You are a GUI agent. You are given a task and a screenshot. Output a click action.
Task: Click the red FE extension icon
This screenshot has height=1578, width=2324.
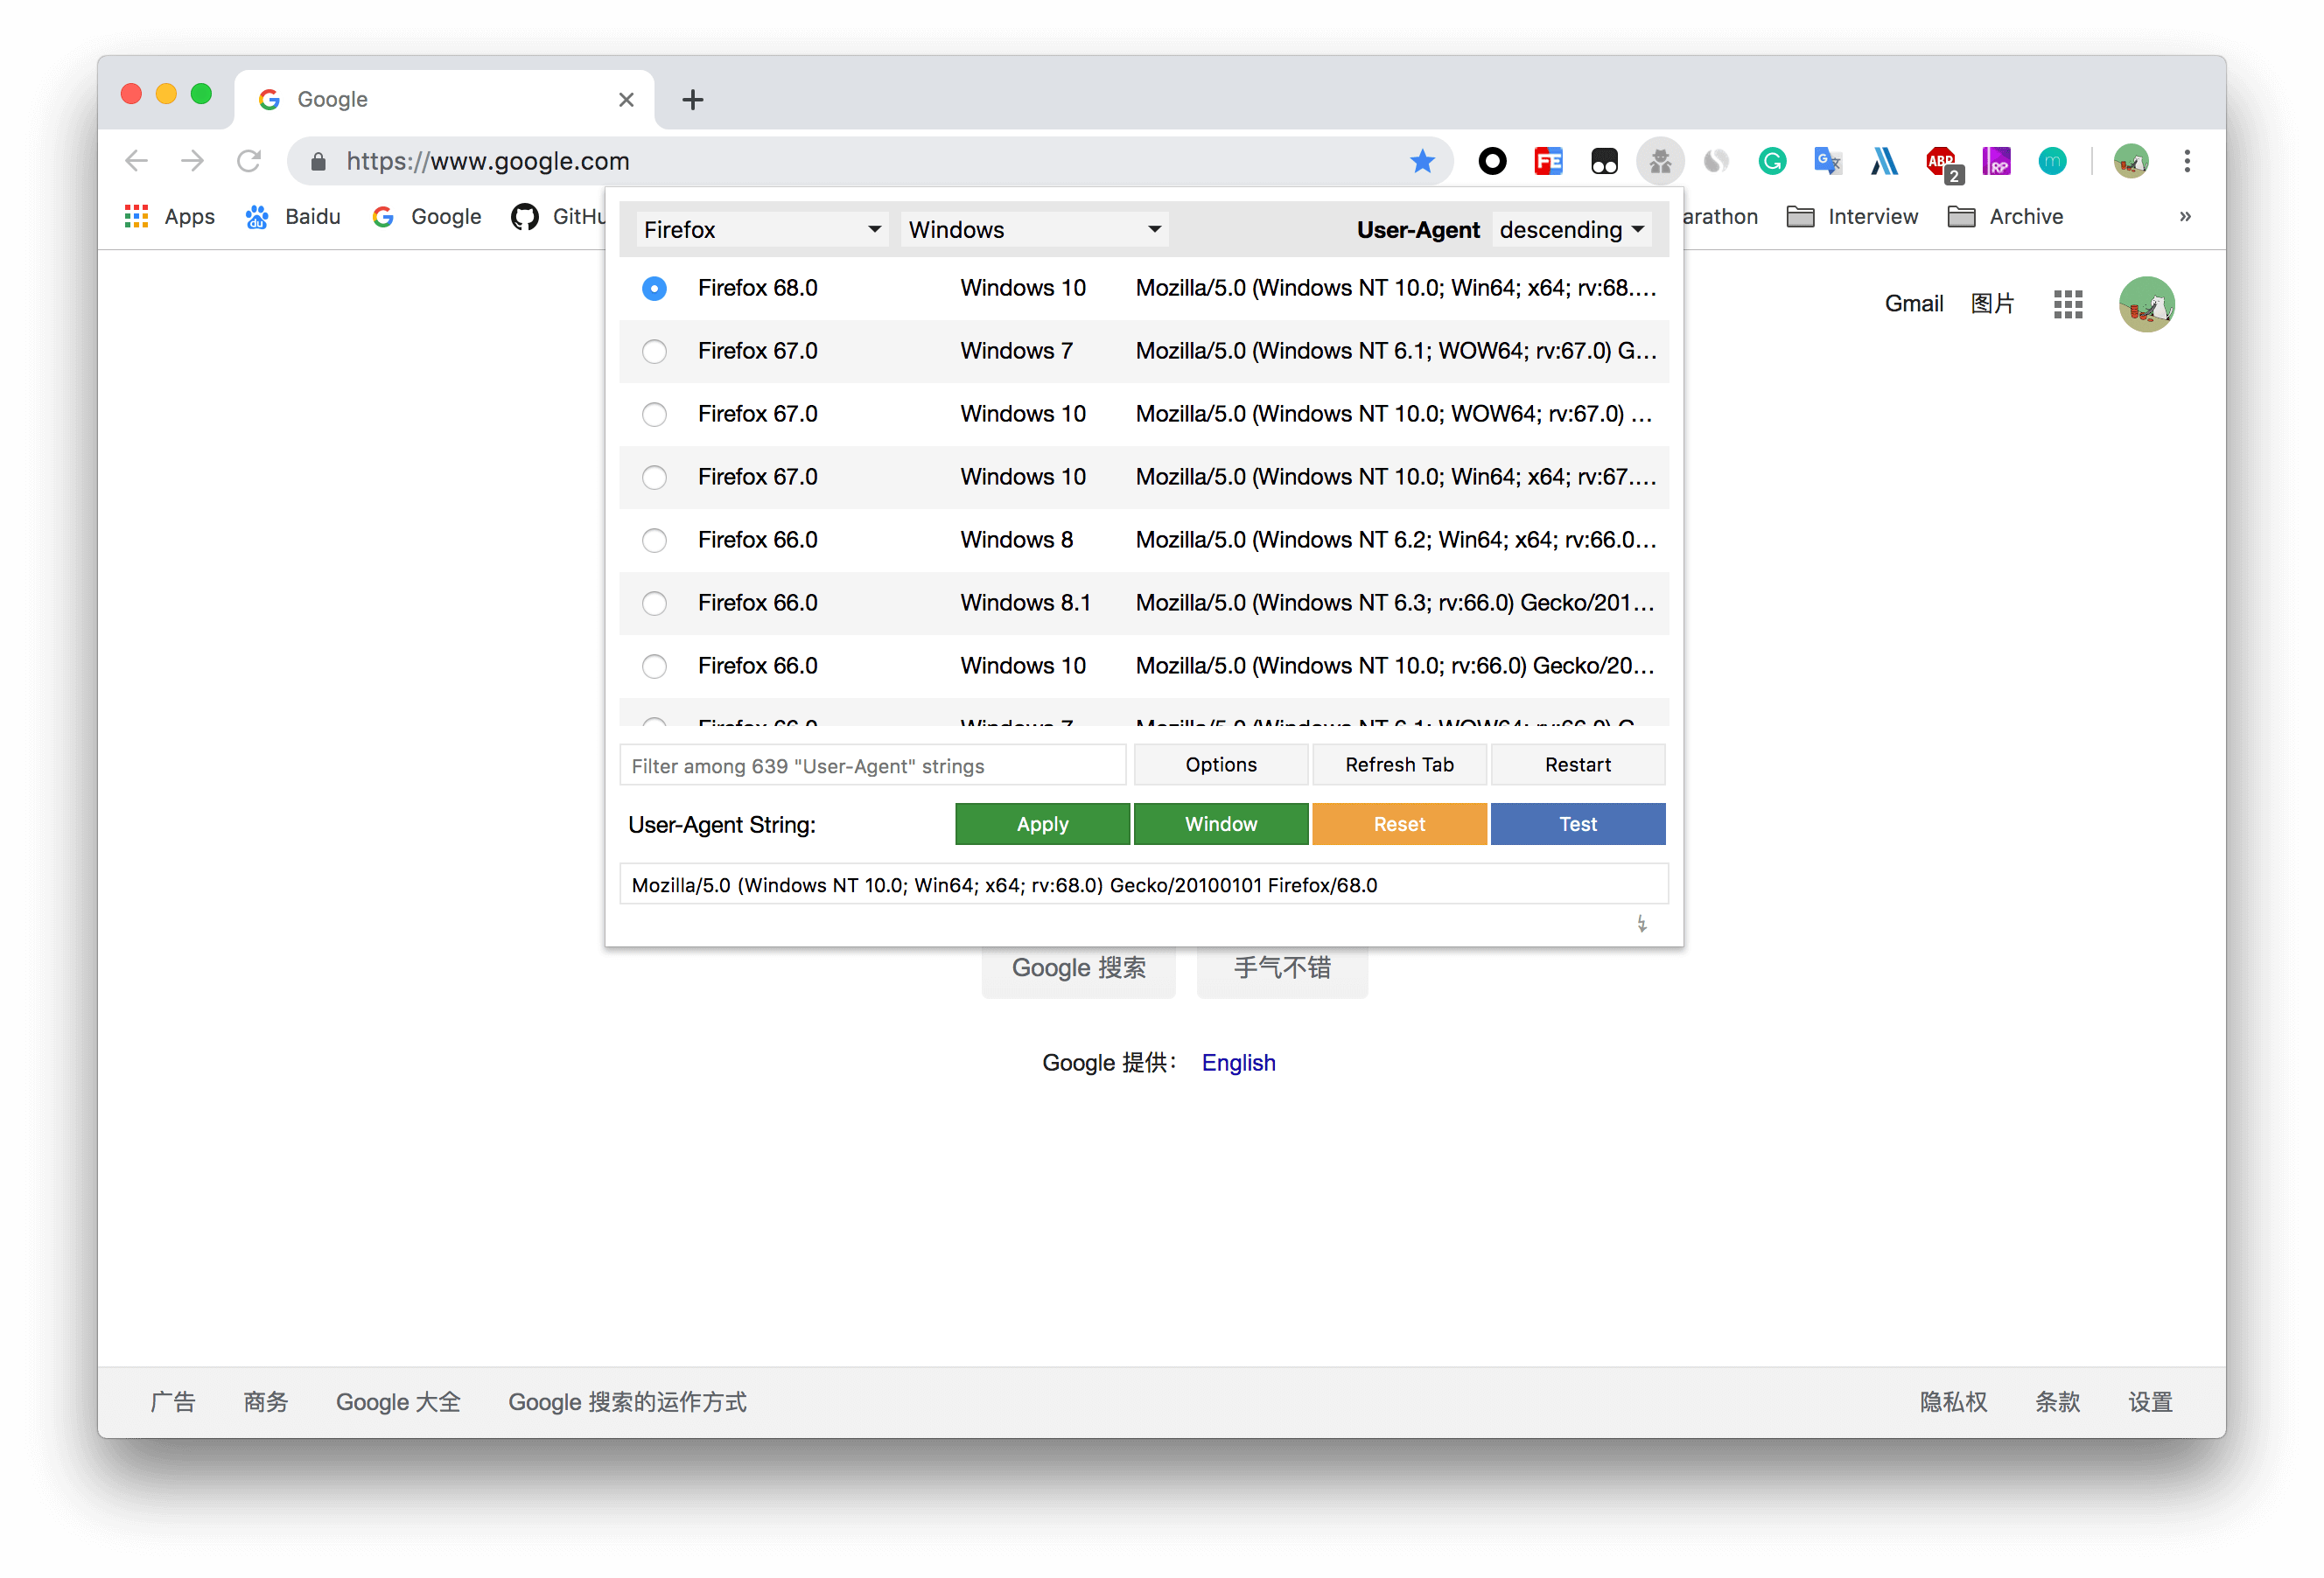pos(1548,161)
